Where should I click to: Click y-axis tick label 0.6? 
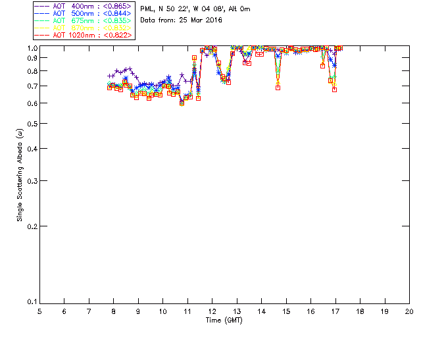(32, 103)
